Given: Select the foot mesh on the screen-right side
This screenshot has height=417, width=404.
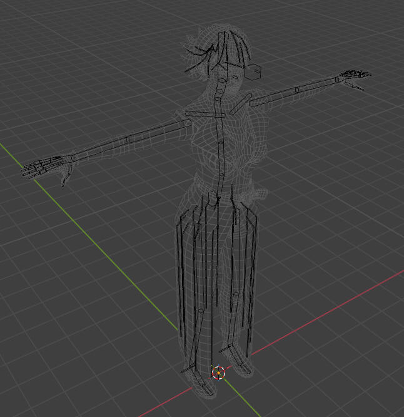Looking at the screenshot, I should coord(241,365).
